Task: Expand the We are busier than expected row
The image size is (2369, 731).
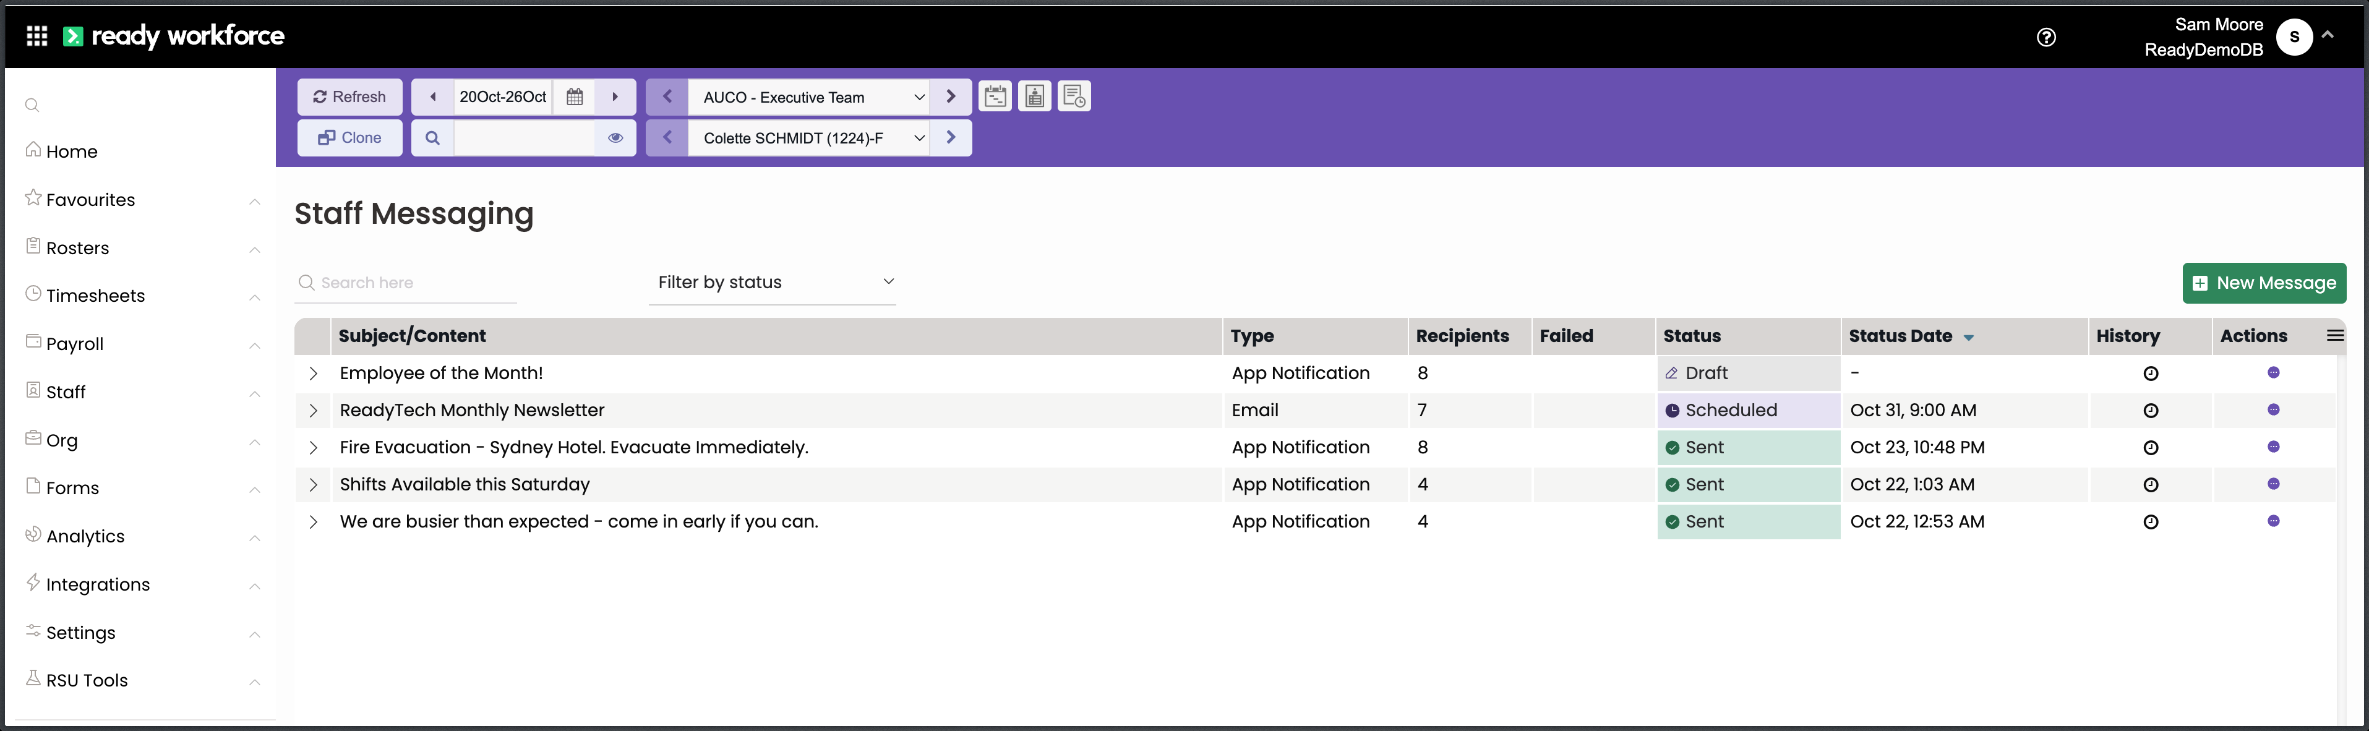Action: tap(313, 521)
